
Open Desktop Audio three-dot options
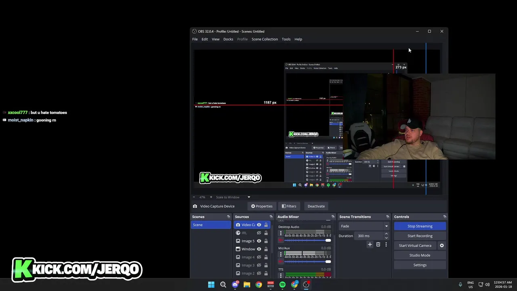(281, 233)
